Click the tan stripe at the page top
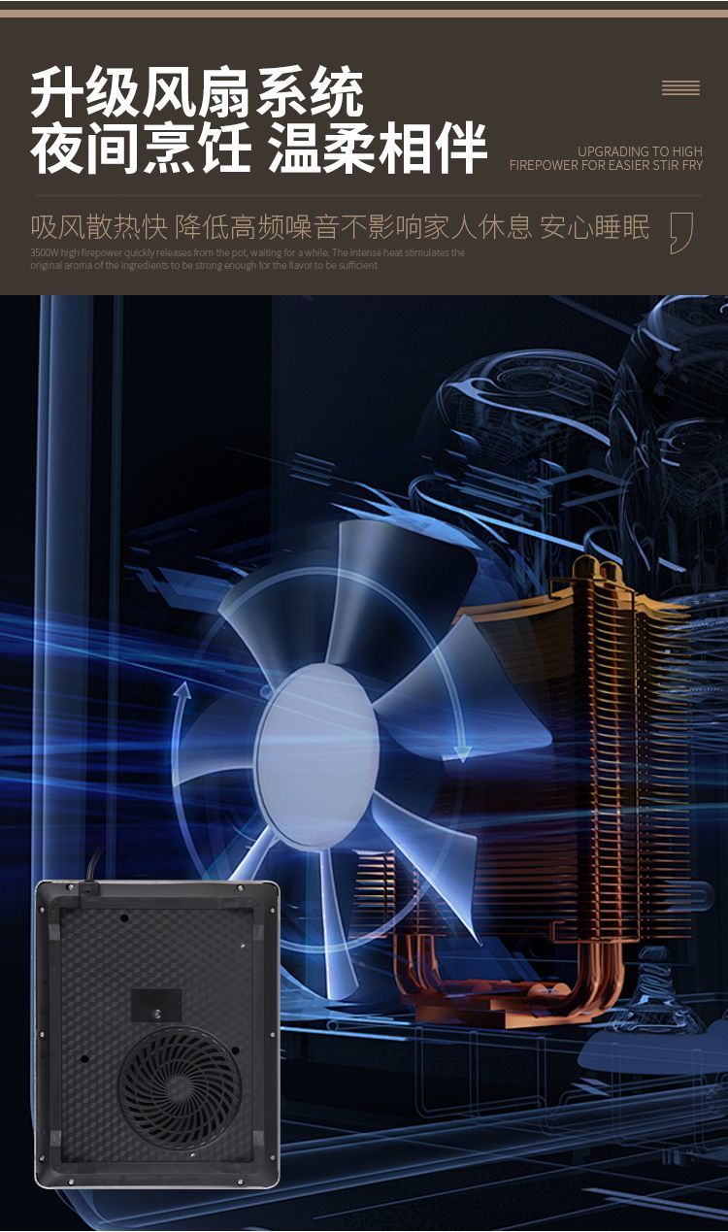Image resolution: width=728 pixels, height=1232 pixels. click(364, 14)
